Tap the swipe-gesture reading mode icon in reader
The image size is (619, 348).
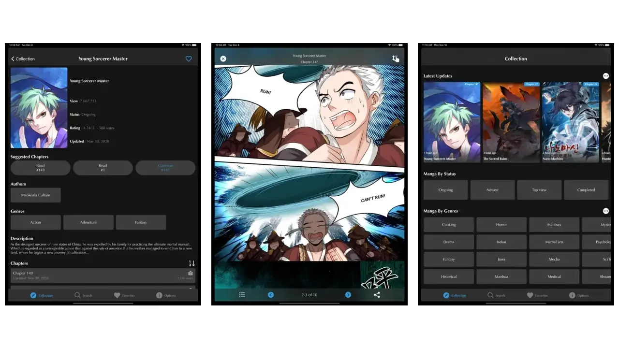(x=396, y=58)
